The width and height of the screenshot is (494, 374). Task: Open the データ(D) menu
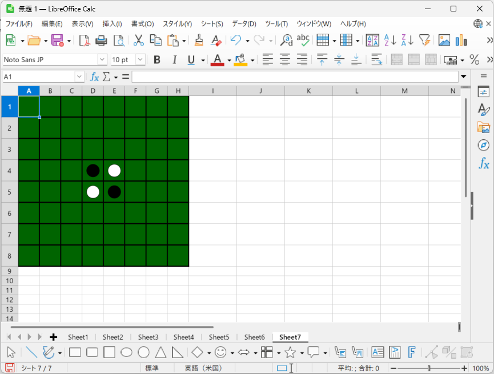point(244,24)
